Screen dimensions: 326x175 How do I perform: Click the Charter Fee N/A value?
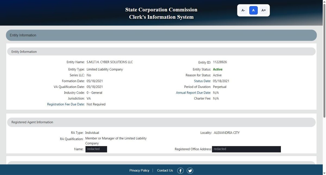pos(216,98)
